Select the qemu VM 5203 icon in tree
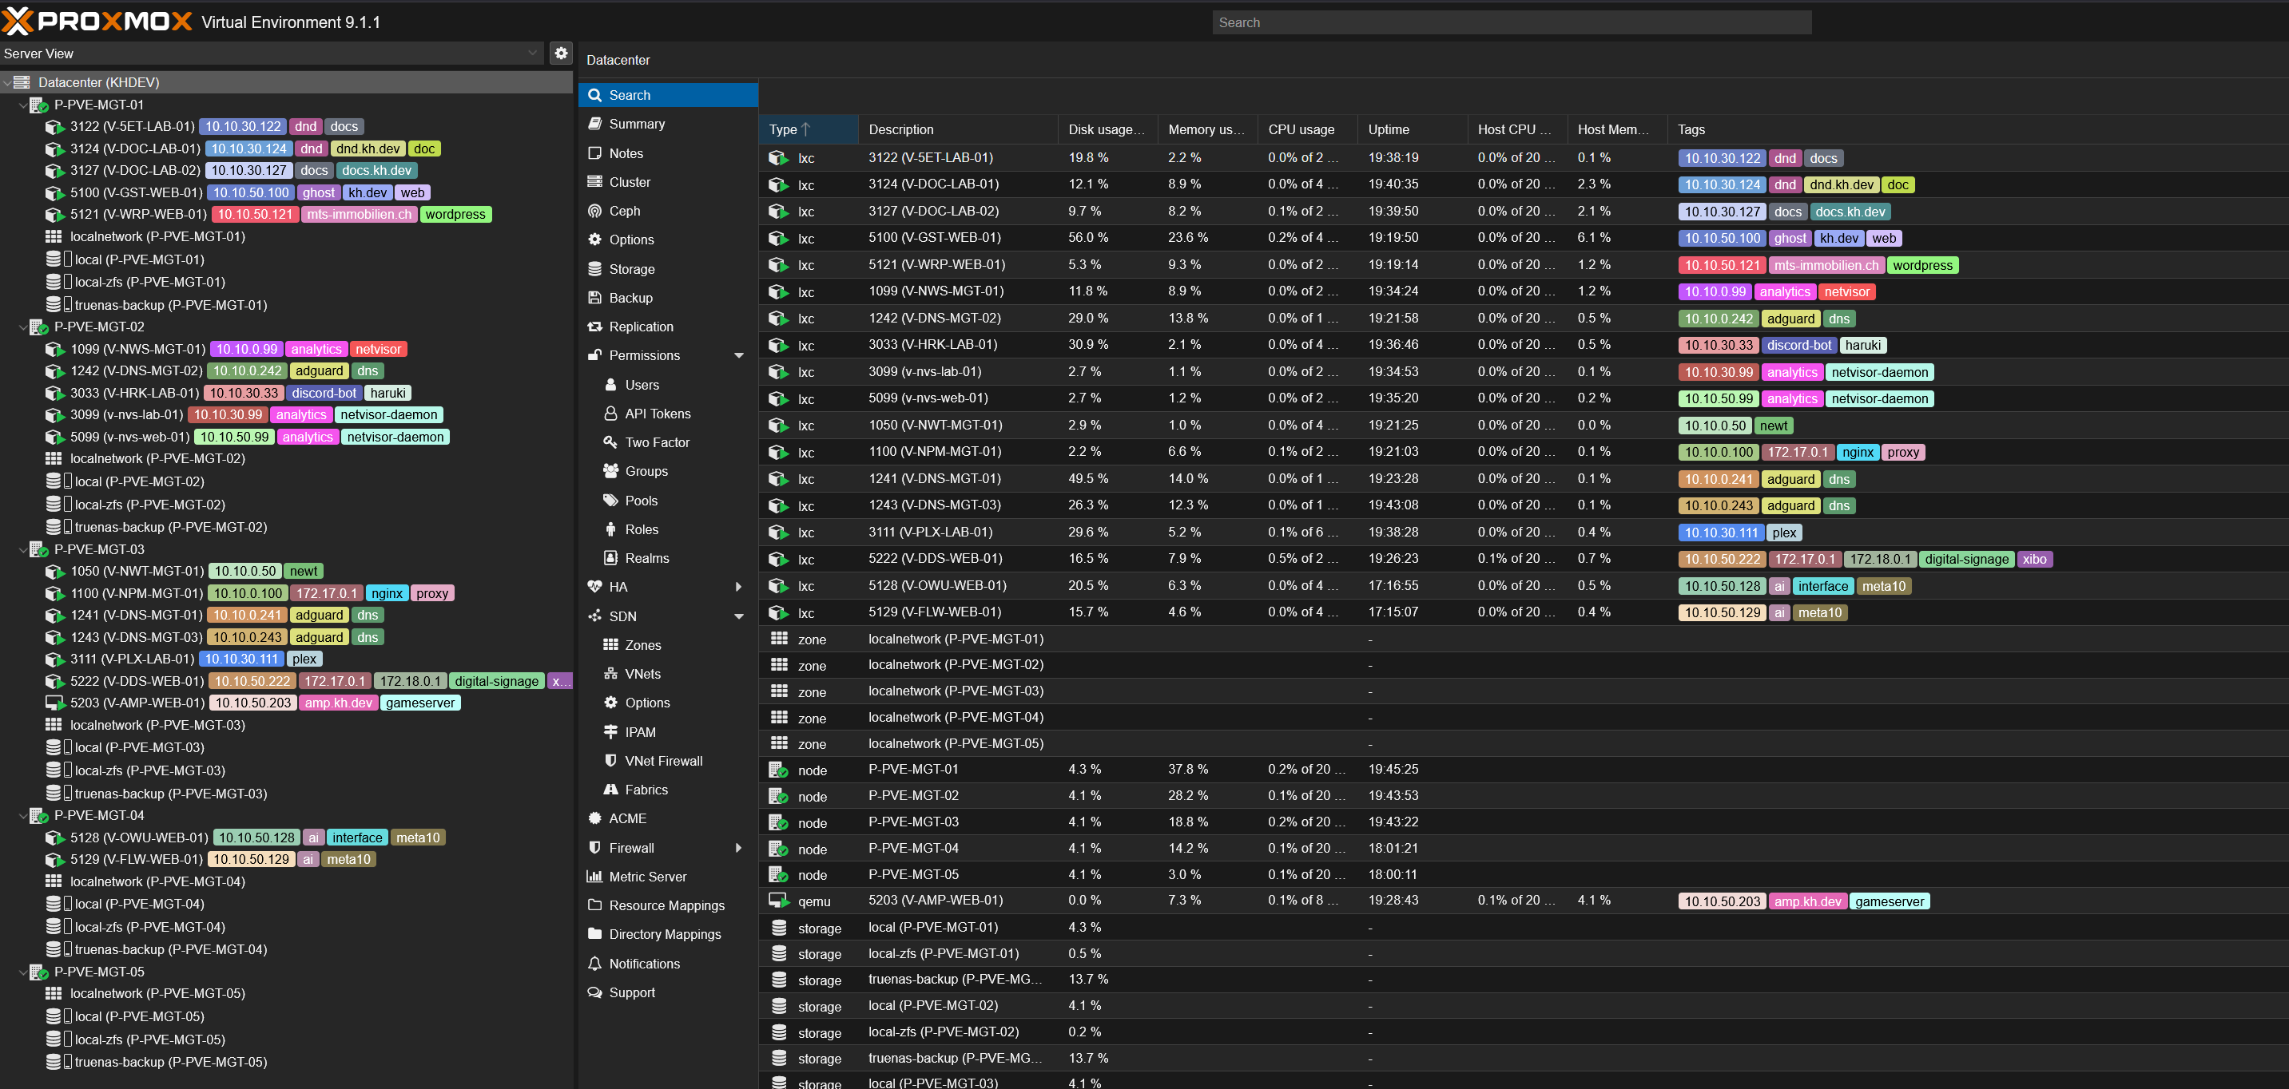The image size is (2289, 1089). (55, 703)
